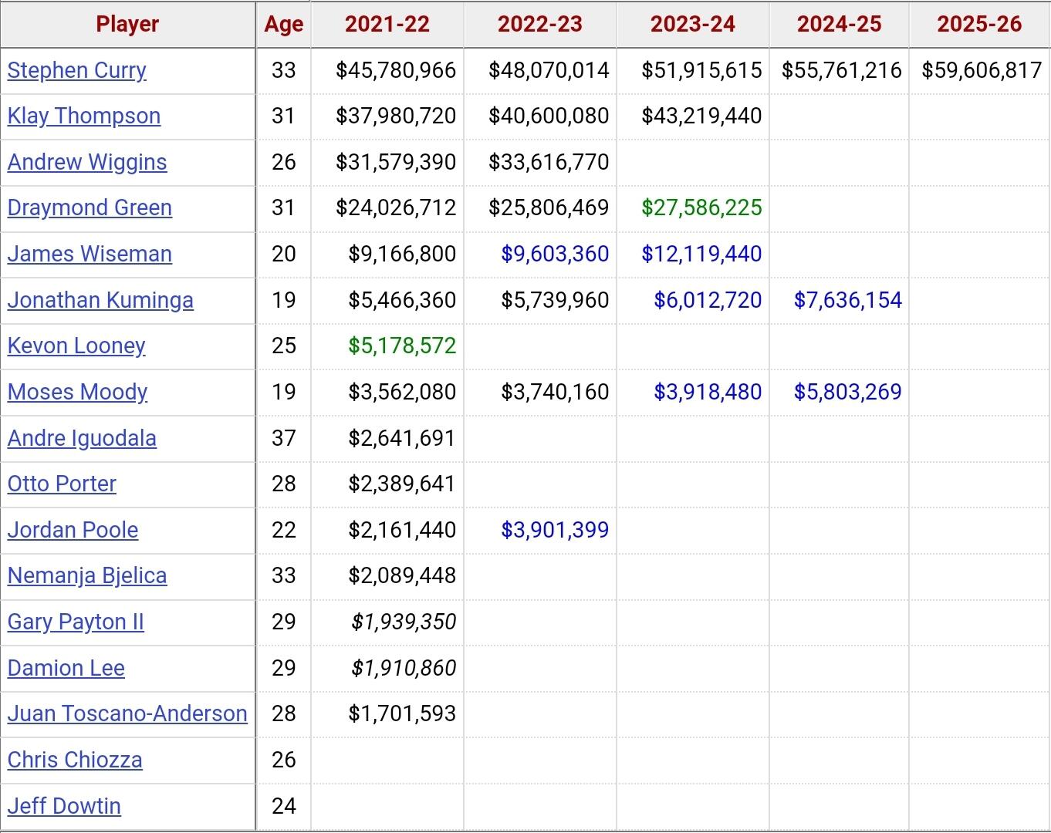Visit Draymond Green's player page
The height and width of the screenshot is (833, 1051).
coord(90,207)
